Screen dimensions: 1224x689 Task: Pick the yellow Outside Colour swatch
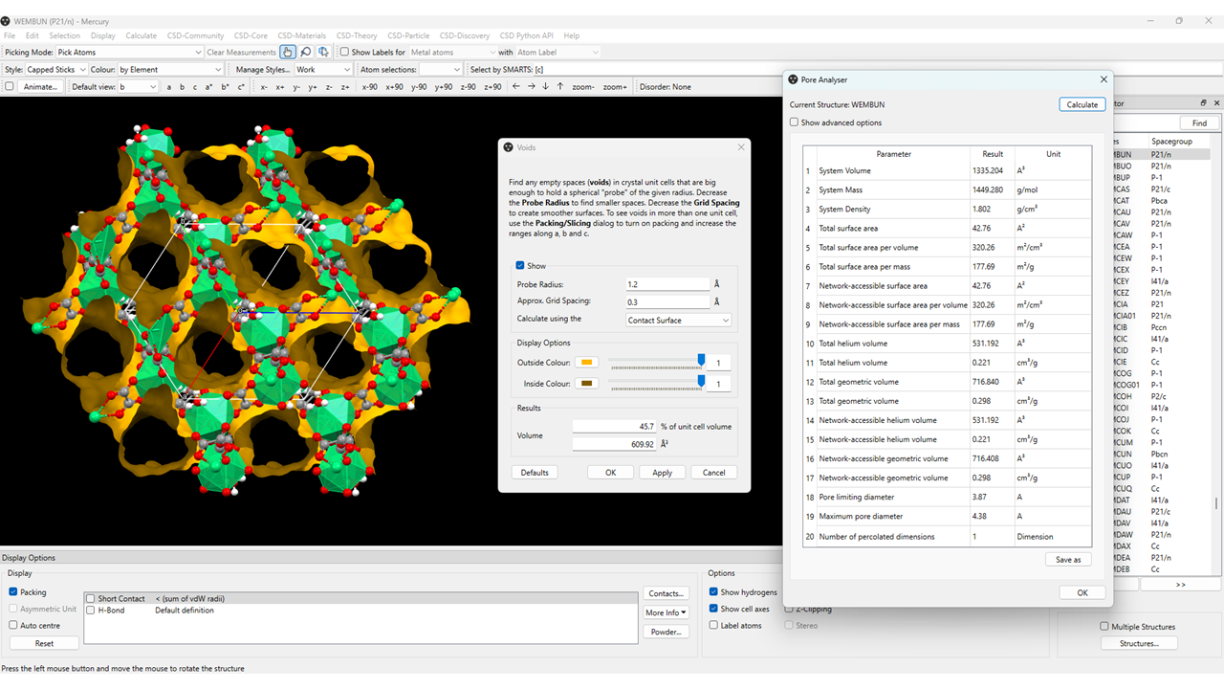coord(586,364)
